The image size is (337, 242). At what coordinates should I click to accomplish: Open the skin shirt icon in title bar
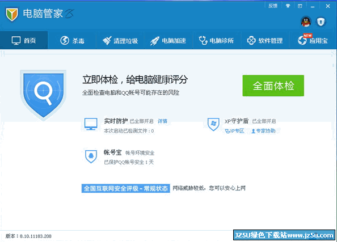[x=288, y=6]
